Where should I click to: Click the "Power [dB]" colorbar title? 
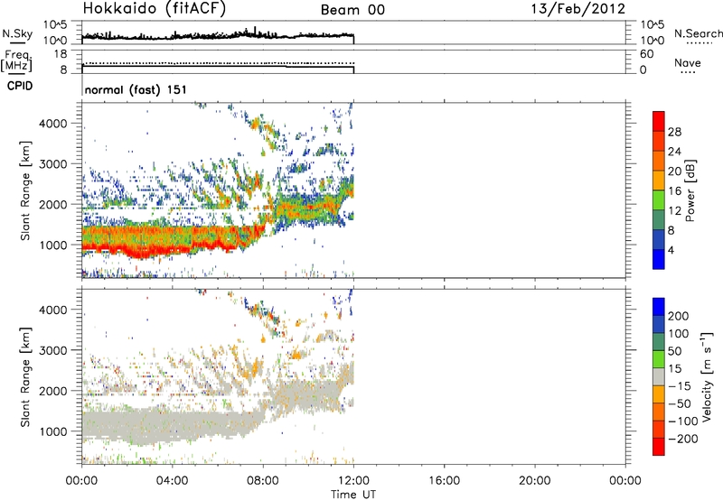690,190
